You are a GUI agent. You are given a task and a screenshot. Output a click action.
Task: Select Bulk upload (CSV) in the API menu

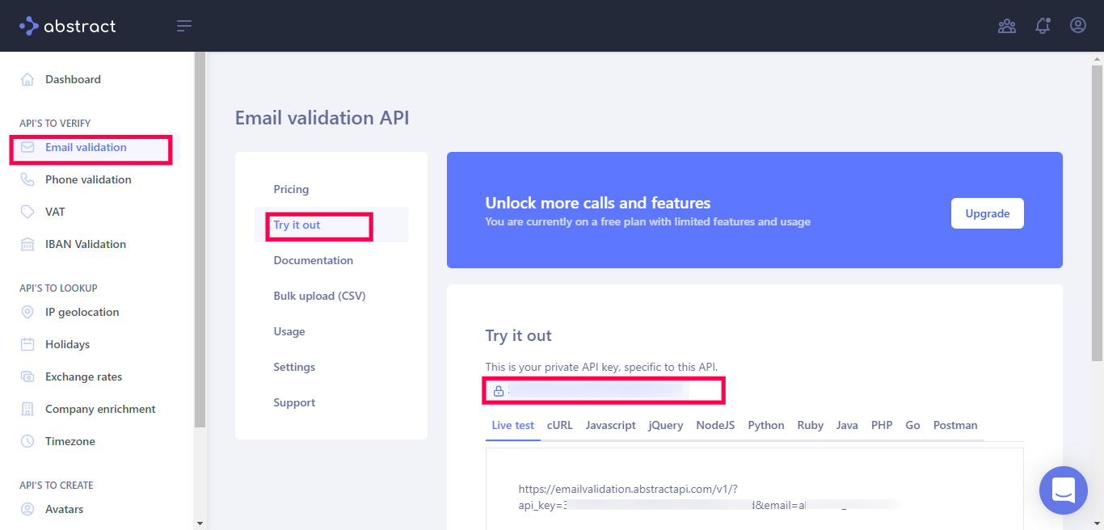320,296
